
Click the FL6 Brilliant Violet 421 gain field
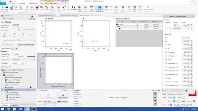click(x=185, y=63)
